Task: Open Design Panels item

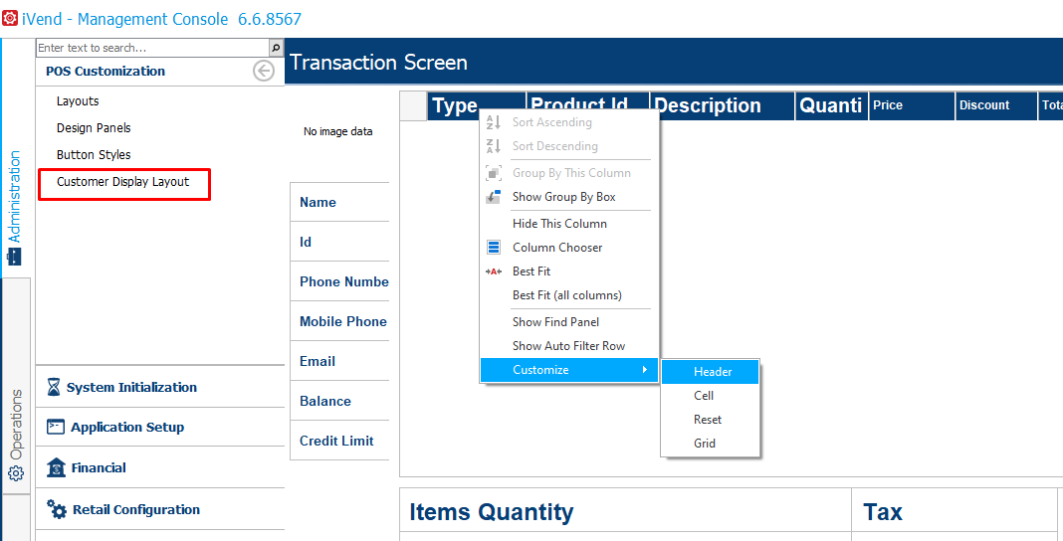Action: pos(94,128)
